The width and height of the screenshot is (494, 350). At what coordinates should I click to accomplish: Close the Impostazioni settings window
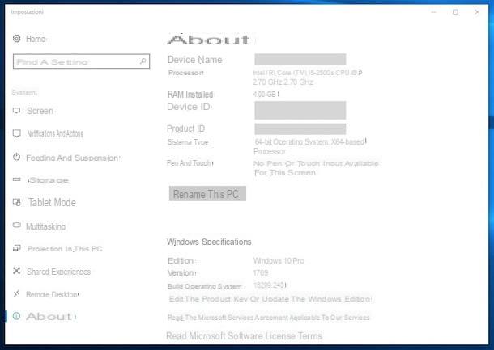coord(477,12)
